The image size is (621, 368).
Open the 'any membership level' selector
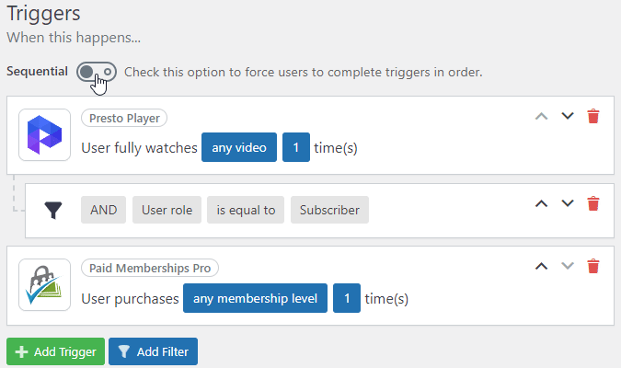click(255, 298)
